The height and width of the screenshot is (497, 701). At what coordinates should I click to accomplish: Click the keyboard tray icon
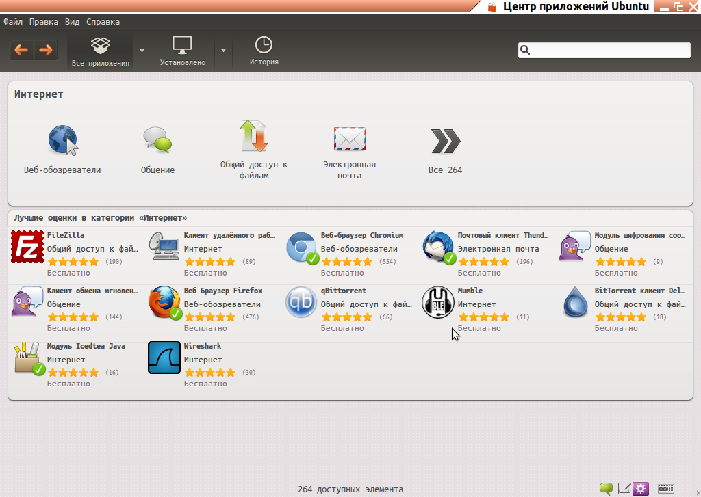665,489
